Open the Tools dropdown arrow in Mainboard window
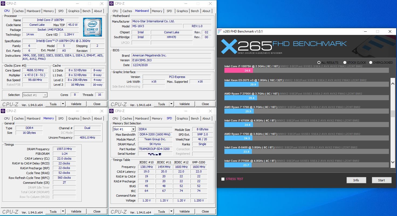Image resolution: width=397 pixels, height=216 pixels. (171, 104)
